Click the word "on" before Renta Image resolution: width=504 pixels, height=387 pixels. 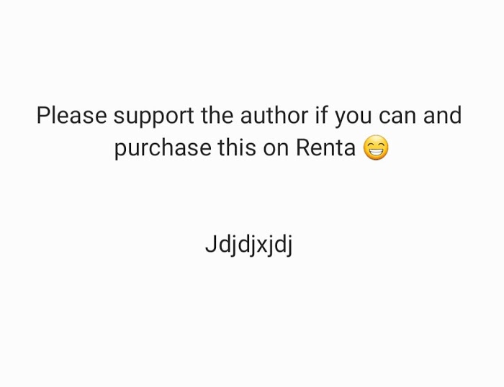pos(276,150)
